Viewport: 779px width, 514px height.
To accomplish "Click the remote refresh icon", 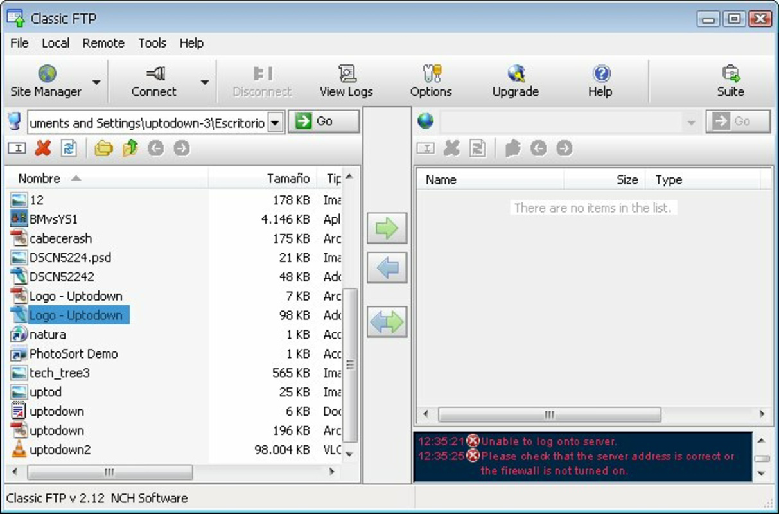I will pyautogui.click(x=477, y=148).
